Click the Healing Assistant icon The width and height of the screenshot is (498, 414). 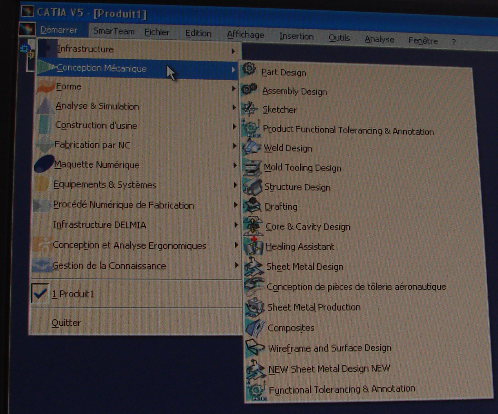point(253,246)
